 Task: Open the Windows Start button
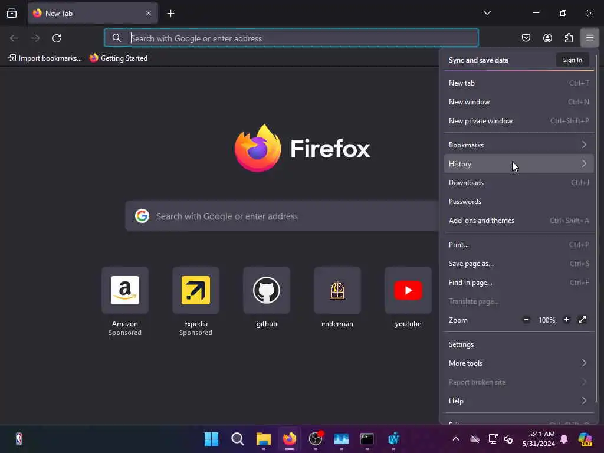(211, 439)
